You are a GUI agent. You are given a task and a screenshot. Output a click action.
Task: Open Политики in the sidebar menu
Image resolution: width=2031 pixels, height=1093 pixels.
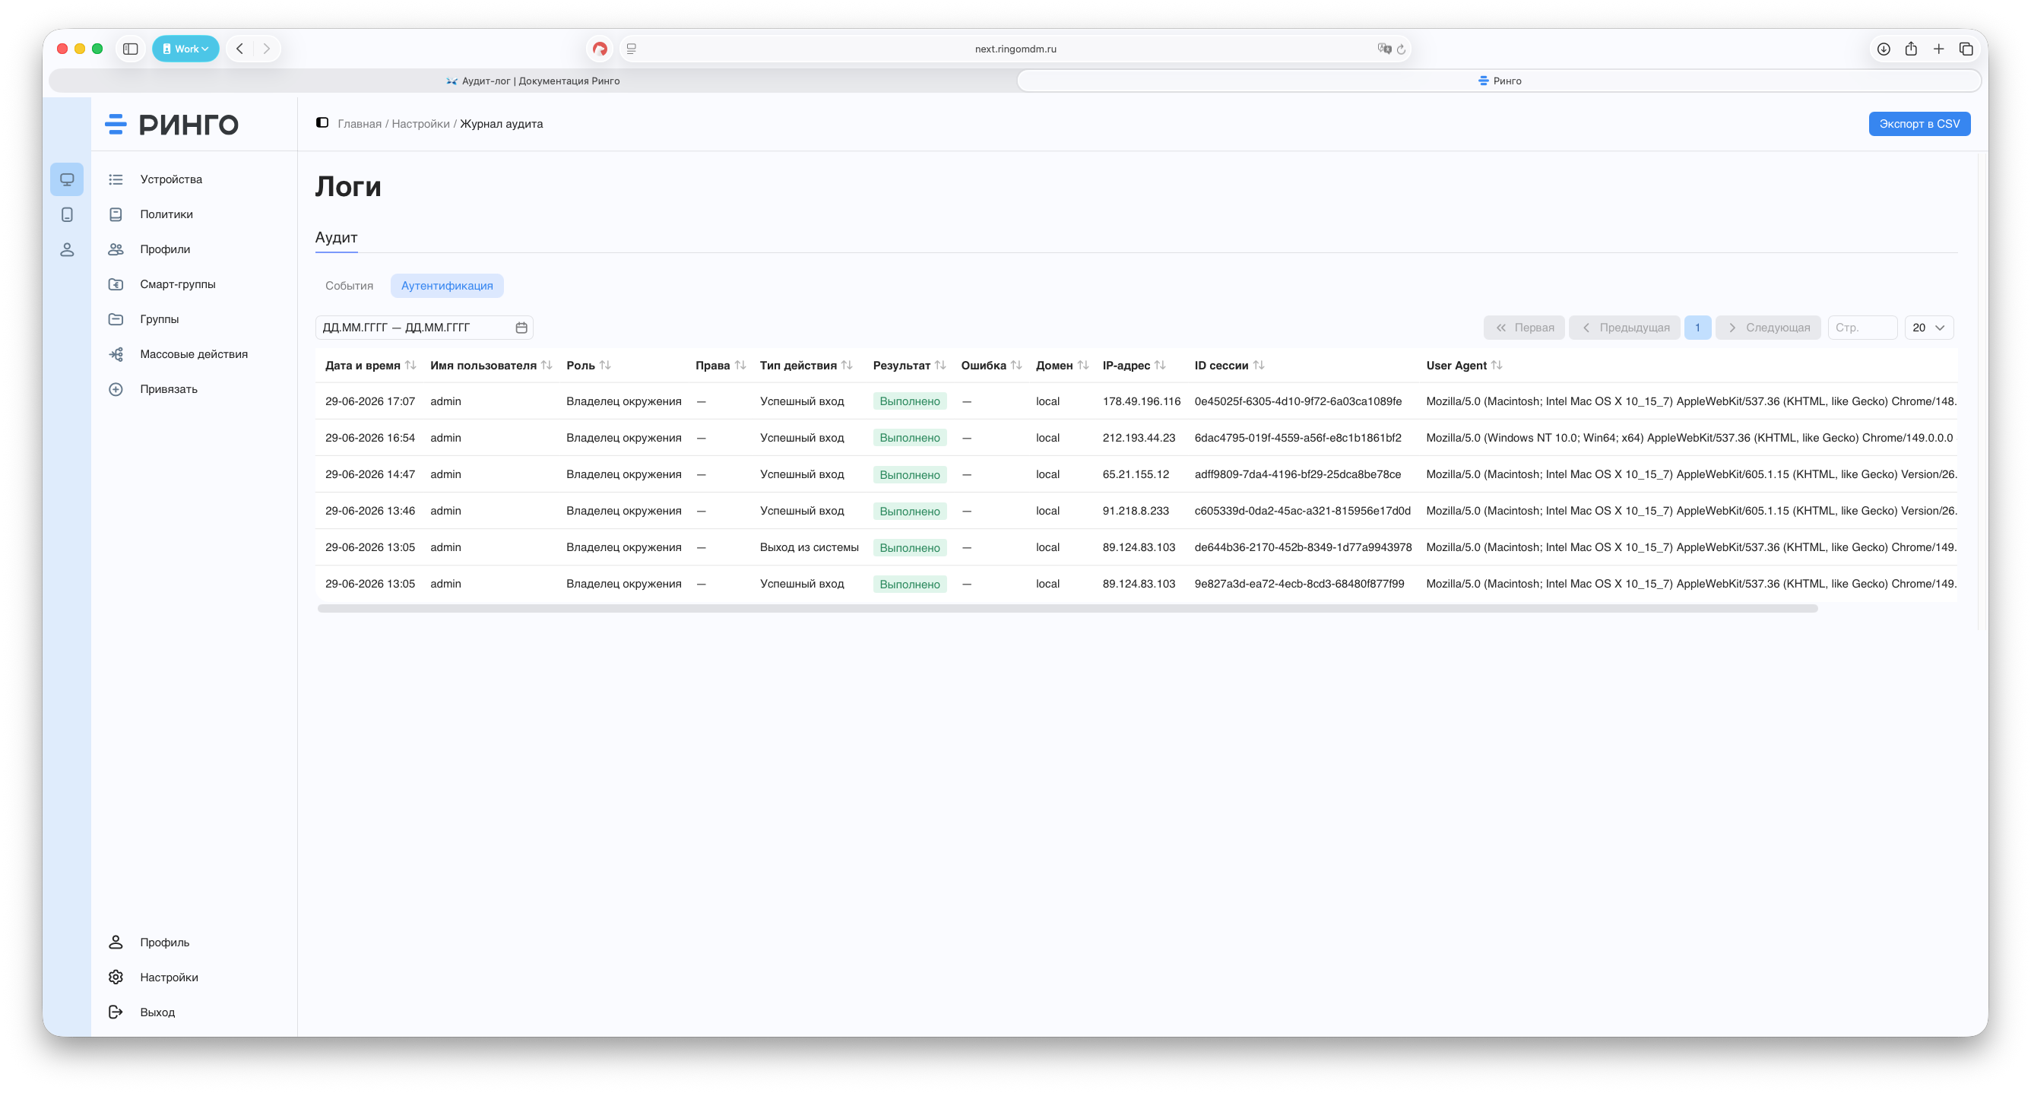(166, 214)
